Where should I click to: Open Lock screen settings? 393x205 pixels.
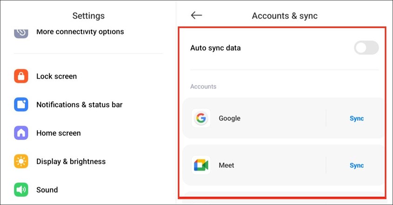[57, 76]
